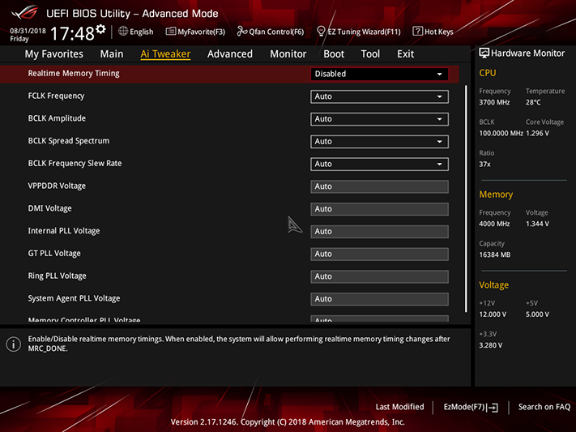
Task: Select the DMI Voltage label
Action: coord(50,208)
